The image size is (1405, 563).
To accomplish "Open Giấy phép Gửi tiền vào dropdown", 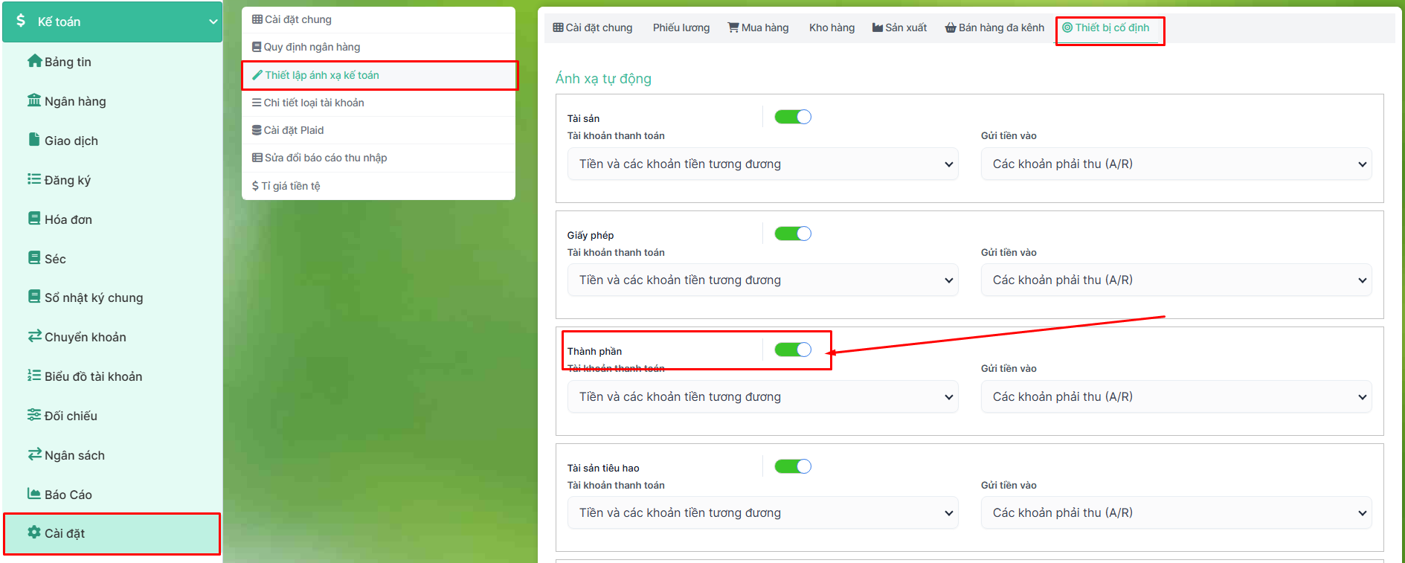I will [x=1176, y=280].
